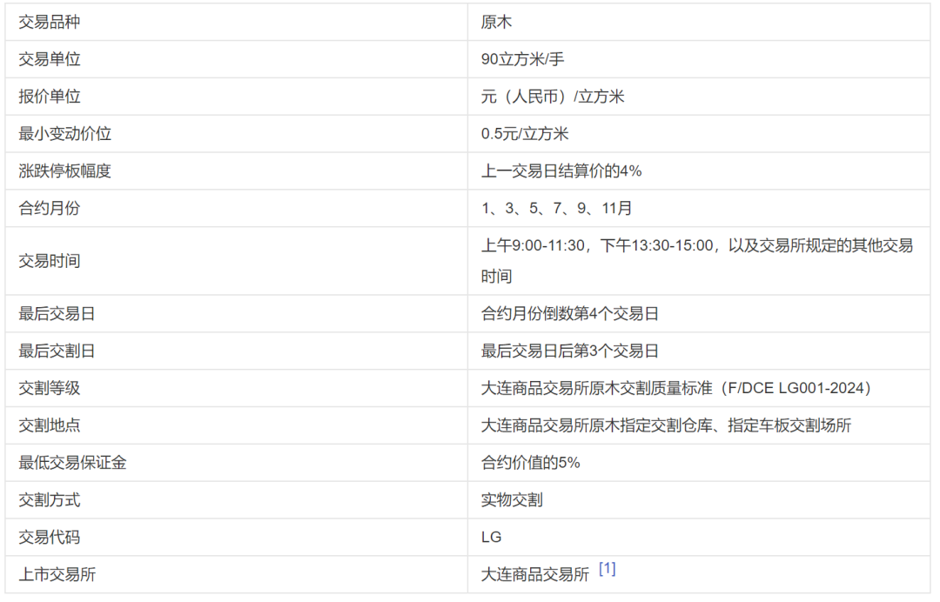Select the '交割地点' label
This screenshot has height=602, width=940.
(x=49, y=425)
